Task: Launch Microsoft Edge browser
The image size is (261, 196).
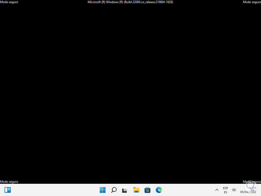Action: [x=159, y=190]
